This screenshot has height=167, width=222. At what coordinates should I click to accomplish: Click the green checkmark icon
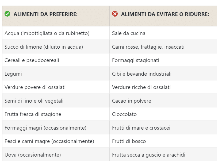(7, 14)
